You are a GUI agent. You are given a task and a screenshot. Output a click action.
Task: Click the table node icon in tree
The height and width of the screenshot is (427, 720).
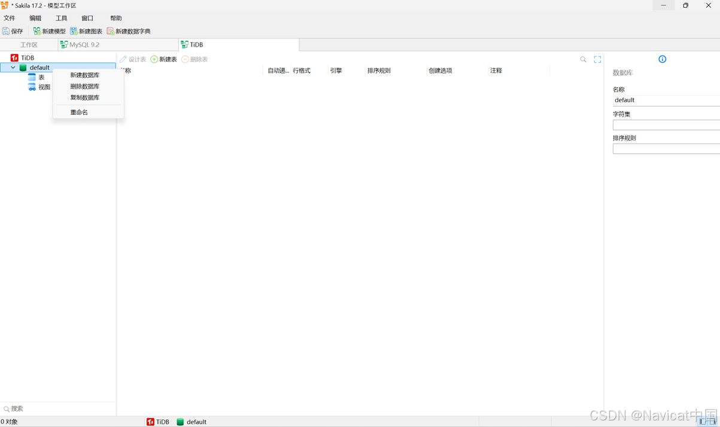32,77
